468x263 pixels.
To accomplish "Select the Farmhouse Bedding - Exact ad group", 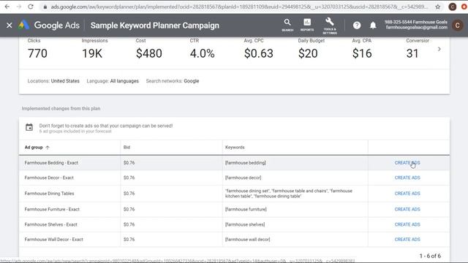I will [x=51, y=163].
